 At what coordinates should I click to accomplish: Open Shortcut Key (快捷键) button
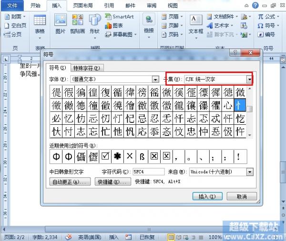coord(112,182)
